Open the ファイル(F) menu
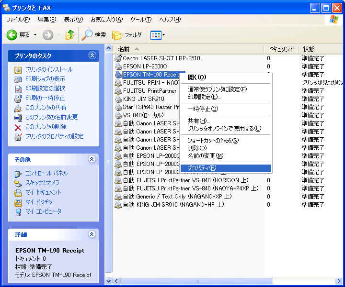Image resolution: width=345 pixels, height=287 pixels. 18,20
